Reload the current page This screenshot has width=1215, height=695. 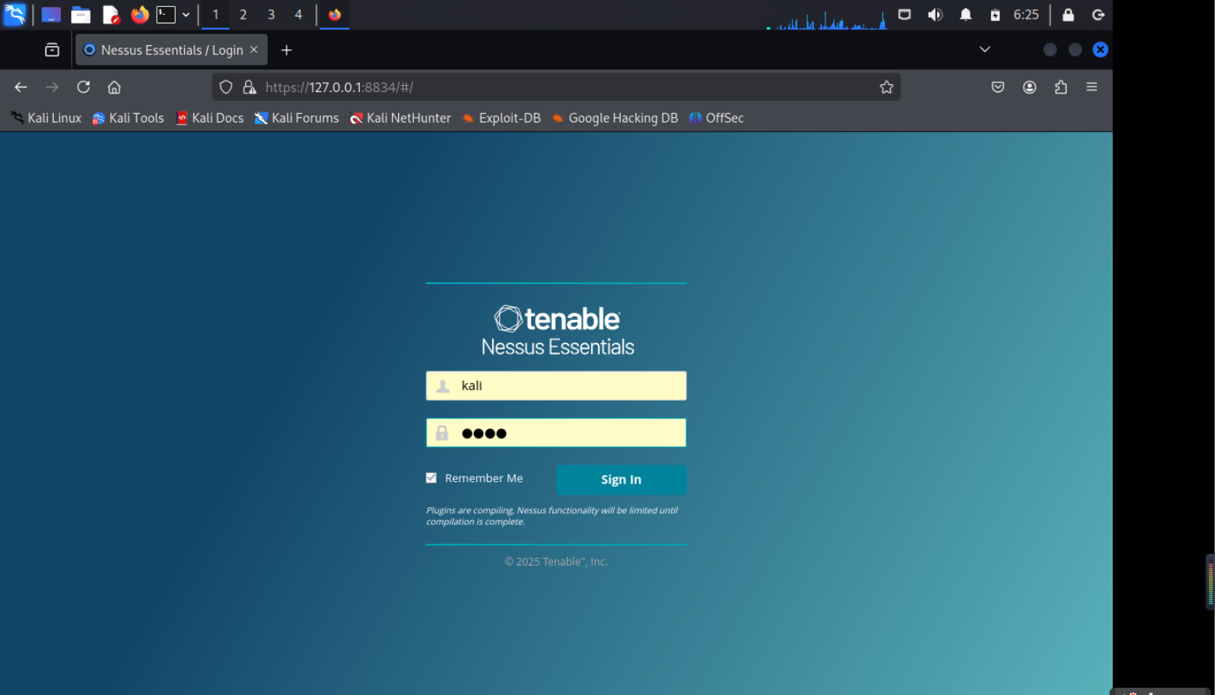pos(84,87)
